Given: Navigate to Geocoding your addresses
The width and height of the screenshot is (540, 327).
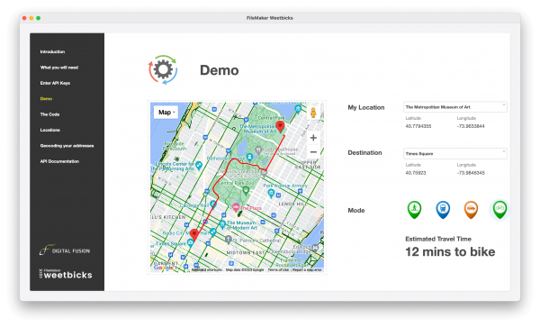Looking at the screenshot, I should 67,146.
